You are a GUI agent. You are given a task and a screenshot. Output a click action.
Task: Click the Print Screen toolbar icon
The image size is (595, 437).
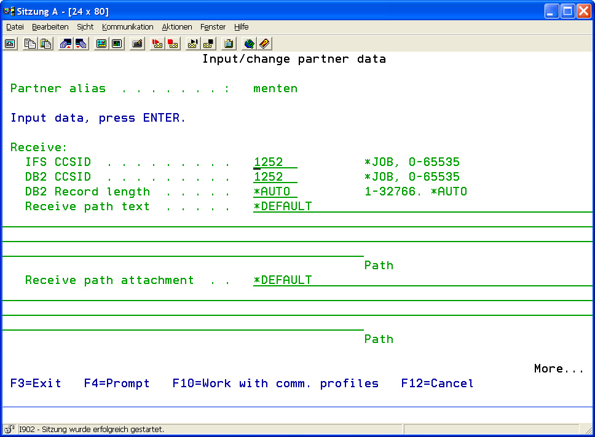(x=10, y=44)
